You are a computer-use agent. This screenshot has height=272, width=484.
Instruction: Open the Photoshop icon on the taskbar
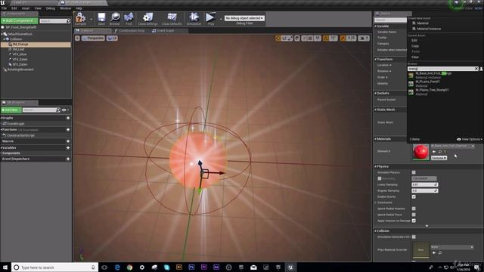pyautogui.click(x=191, y=267)
